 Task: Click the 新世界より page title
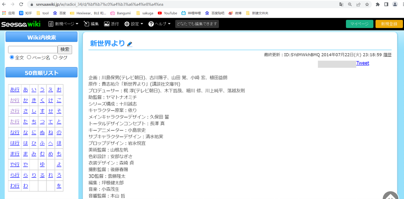[x=107, y=44]
